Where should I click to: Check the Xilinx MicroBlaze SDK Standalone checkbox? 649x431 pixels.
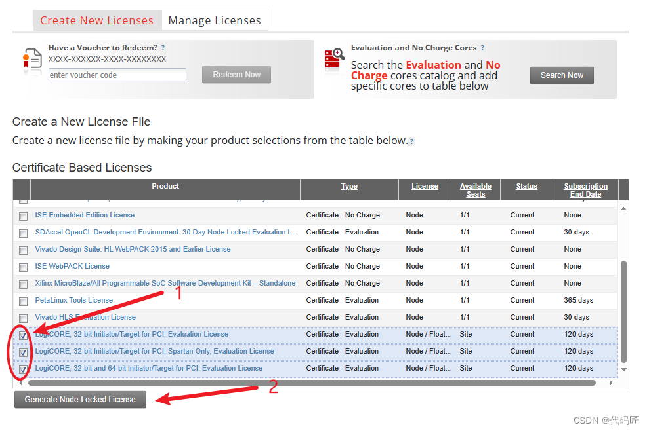click(x=23, y=284)
